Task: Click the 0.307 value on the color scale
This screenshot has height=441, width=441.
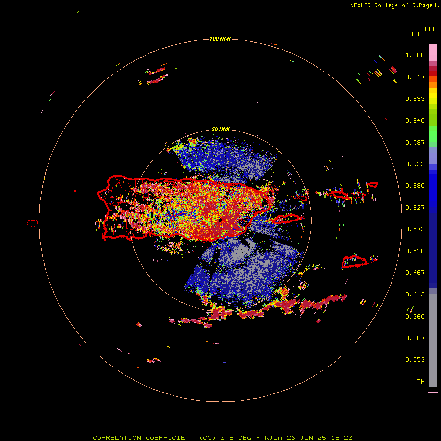Action: point(415,338)
